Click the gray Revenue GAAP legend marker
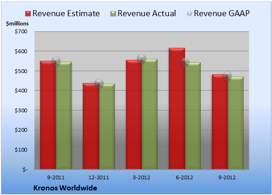Viewport: 272px width, 195px height. (190, 14)
